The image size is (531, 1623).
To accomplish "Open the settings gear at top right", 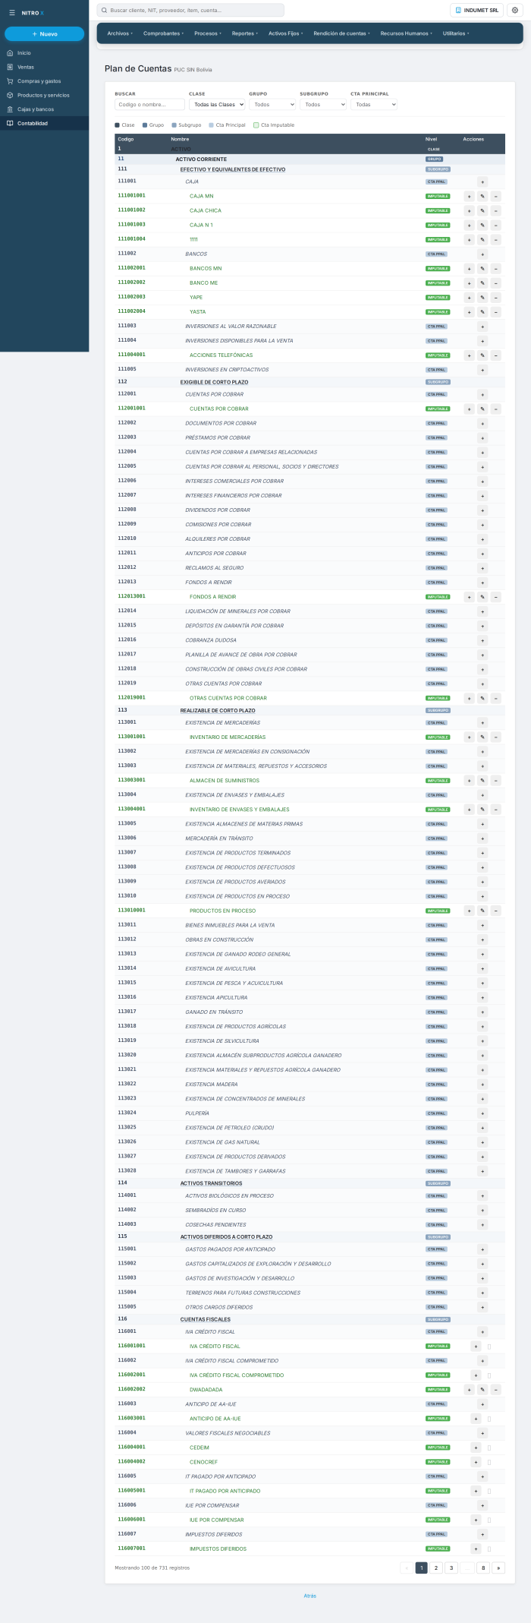I will pyautogui.click(x=515, y=10).
